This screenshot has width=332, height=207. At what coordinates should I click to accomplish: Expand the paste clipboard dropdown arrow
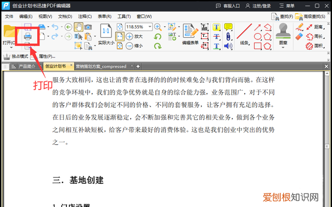[x=94, y=36]
